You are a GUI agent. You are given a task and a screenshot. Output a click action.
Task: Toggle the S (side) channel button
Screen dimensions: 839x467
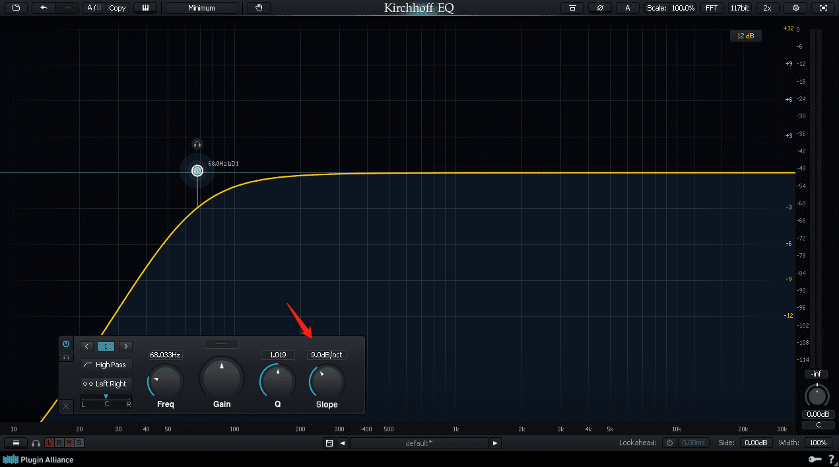pos(79,443)
